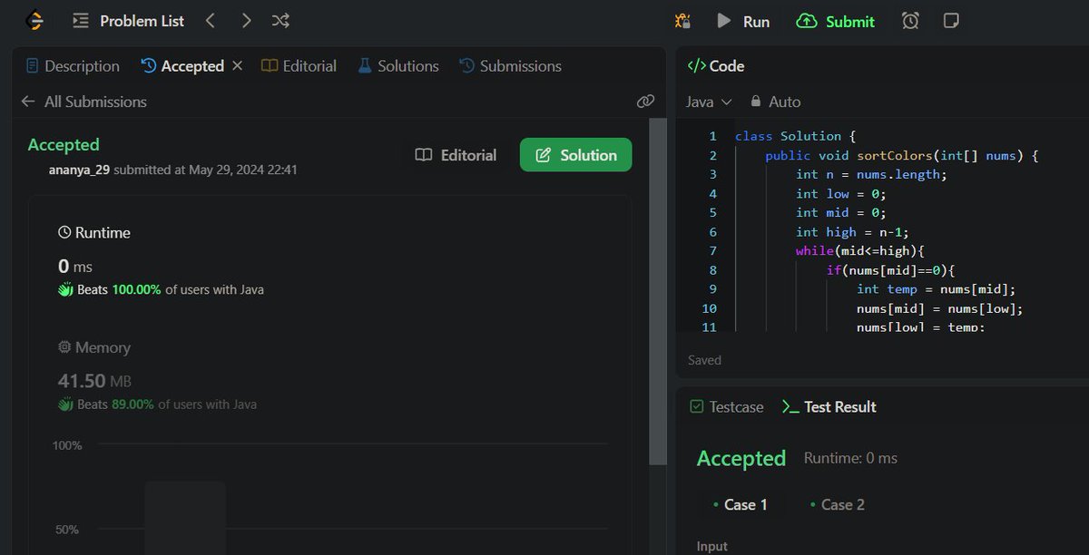This screenshot has height=555, width=1089.
Task: Click the 'if(nums[mid]==0){' line
Action: [x=890, y=270]
